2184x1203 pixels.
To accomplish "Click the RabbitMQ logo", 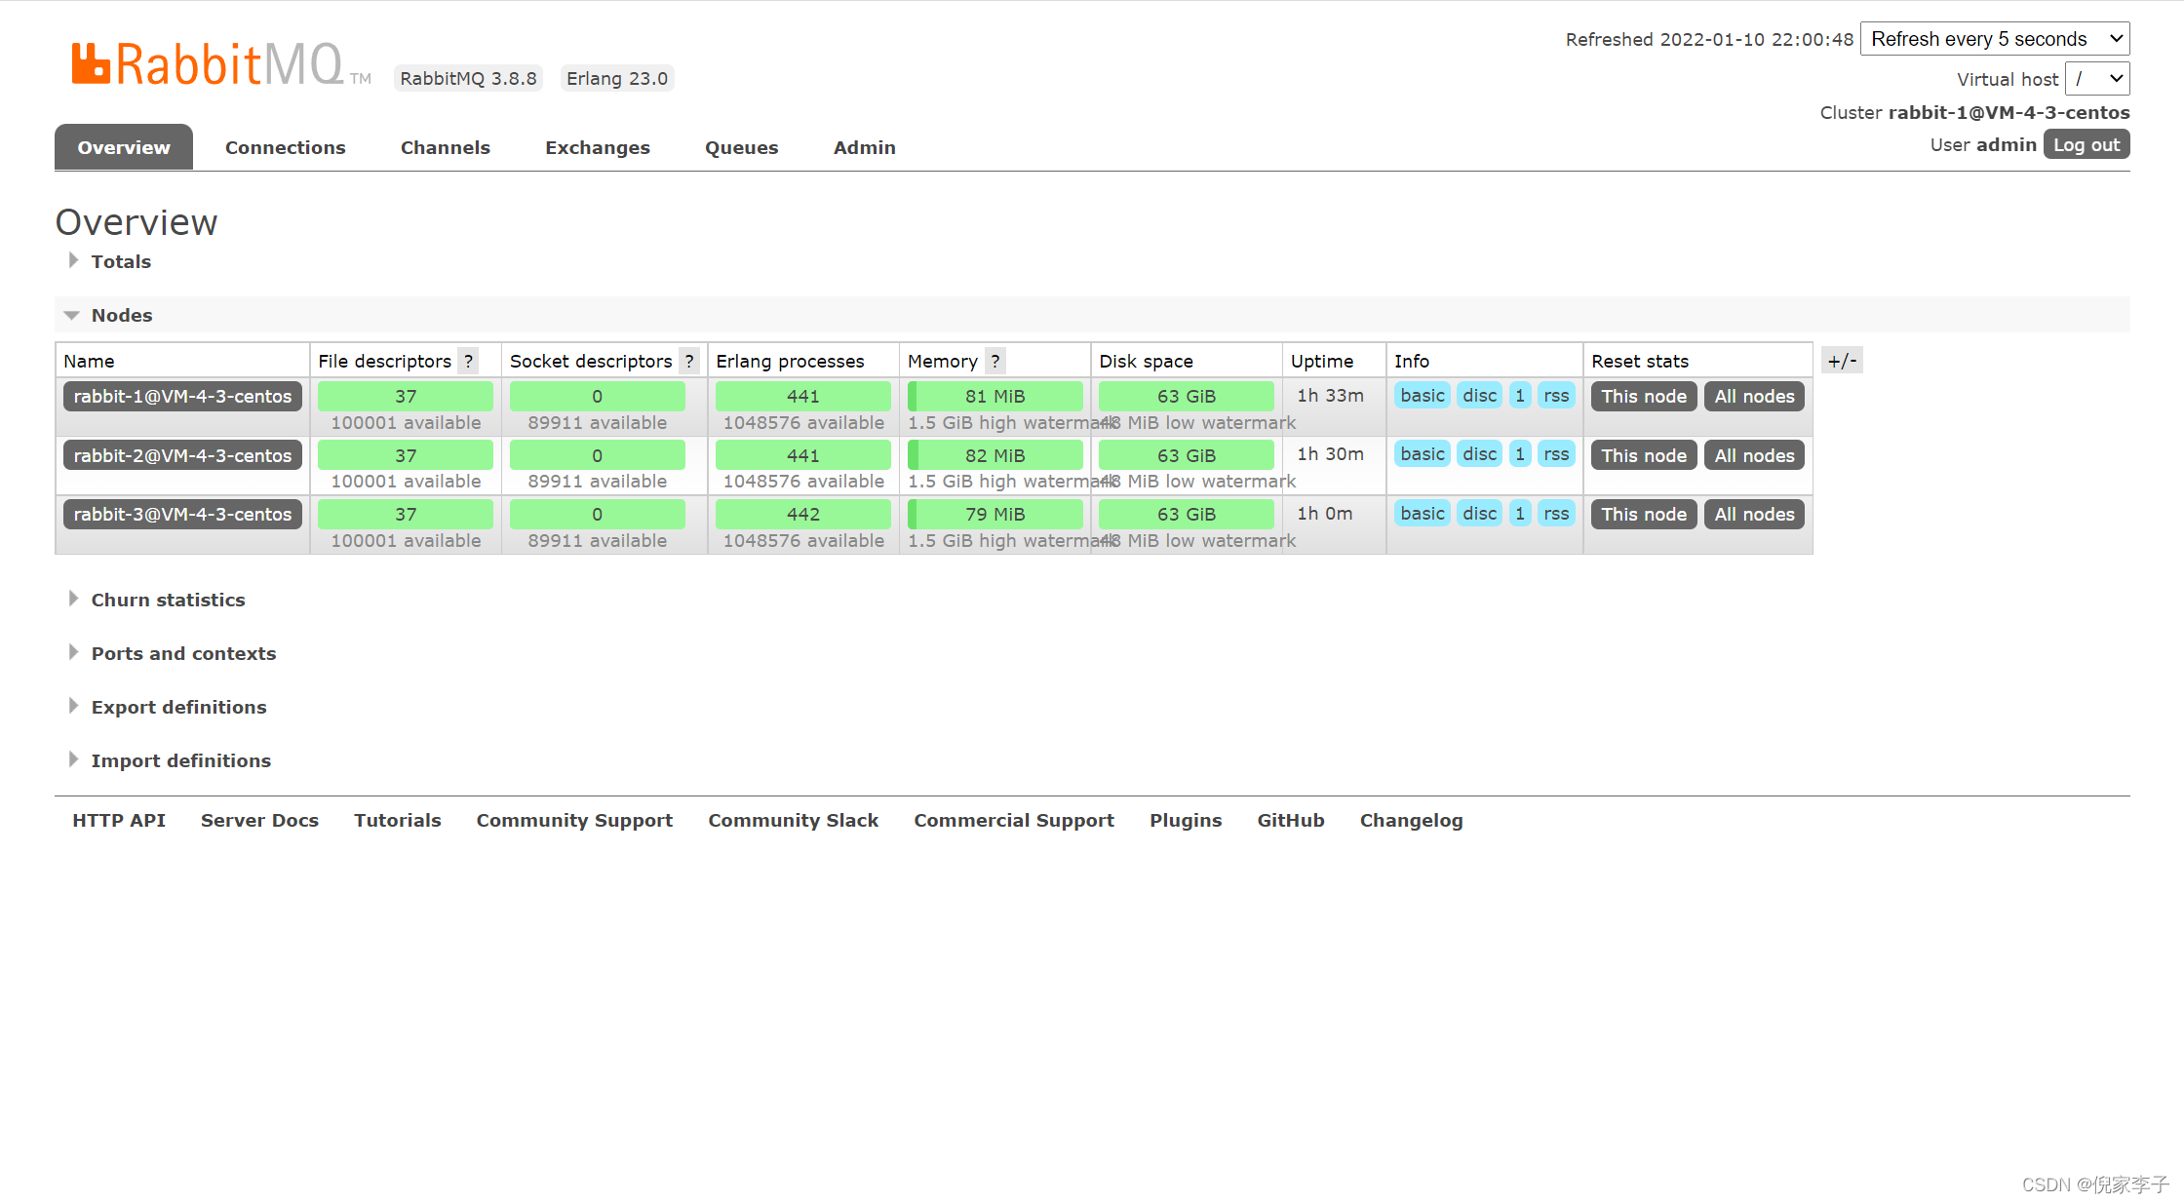I will 207,64.
